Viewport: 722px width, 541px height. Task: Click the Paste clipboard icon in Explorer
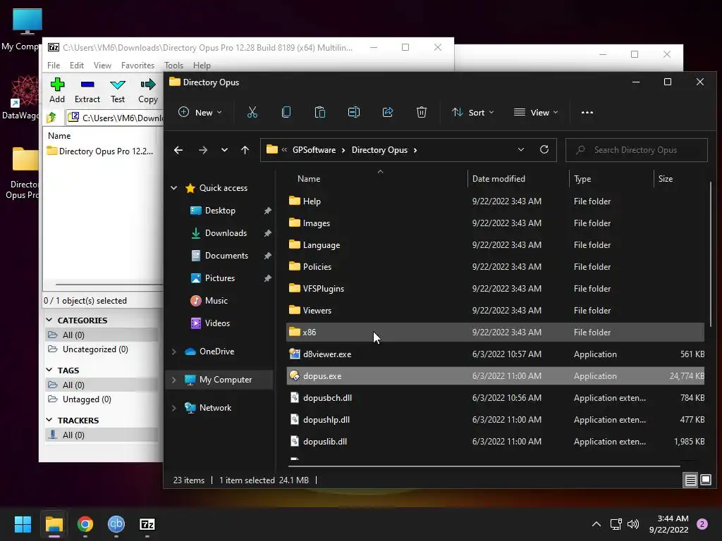pyautogui.click(x=320, y=112)
